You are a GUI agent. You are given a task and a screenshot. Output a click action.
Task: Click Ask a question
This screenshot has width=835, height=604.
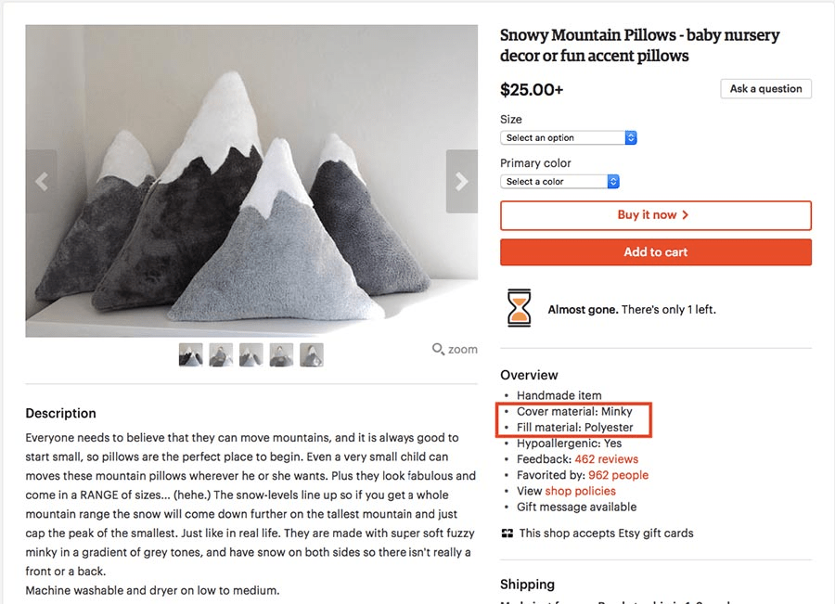coord(765,88)
